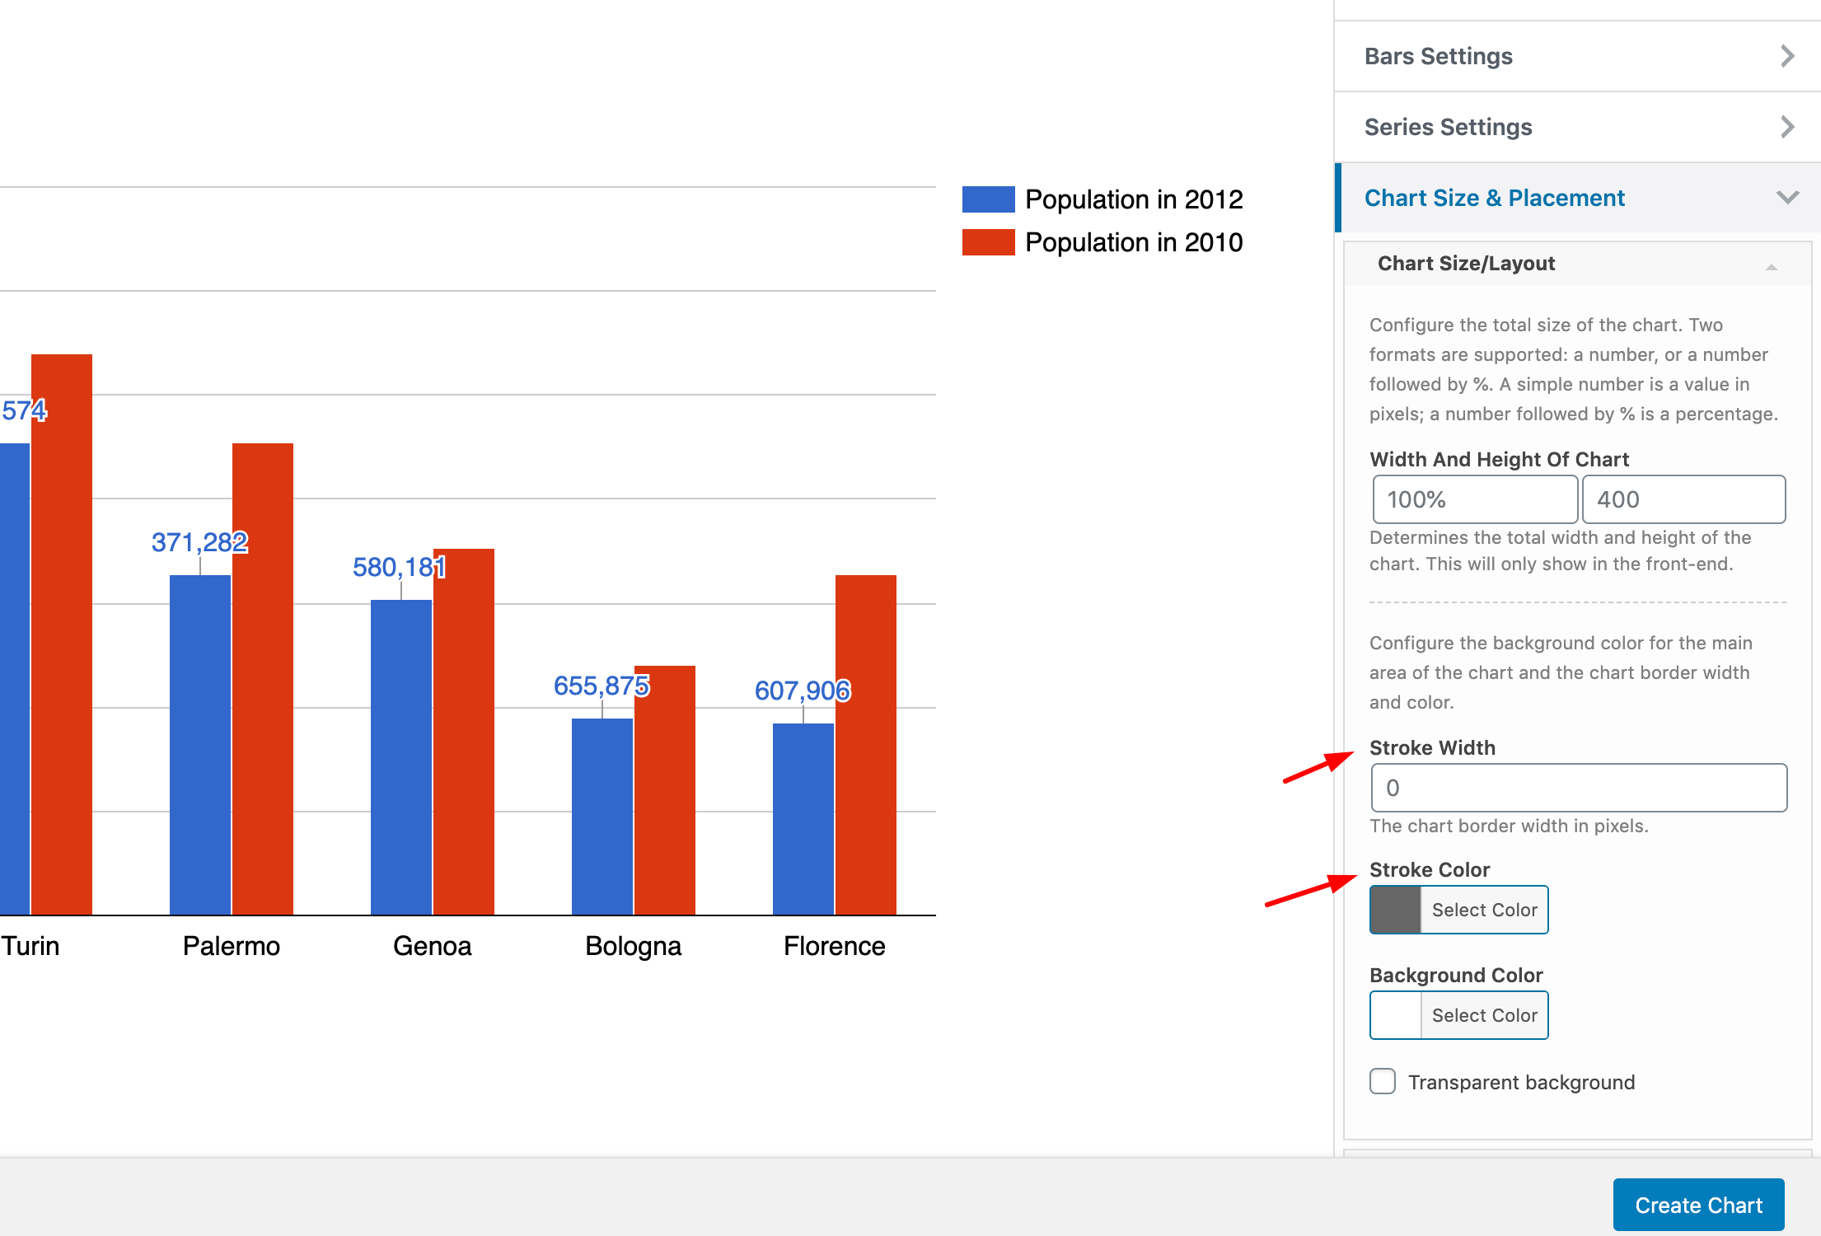
Task: Open the Series Settings section
Action: click(x=1448, y=127)
